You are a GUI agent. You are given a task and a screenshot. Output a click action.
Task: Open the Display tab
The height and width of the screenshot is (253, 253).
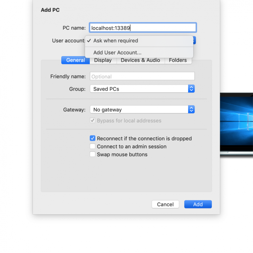coord(103,60)
